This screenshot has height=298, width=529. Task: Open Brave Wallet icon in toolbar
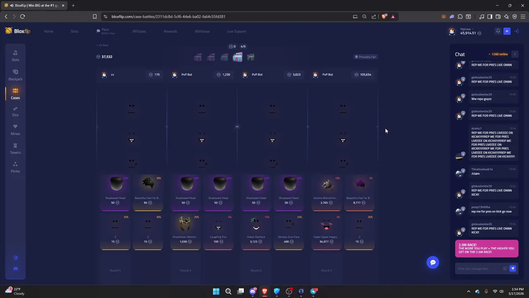498,17
